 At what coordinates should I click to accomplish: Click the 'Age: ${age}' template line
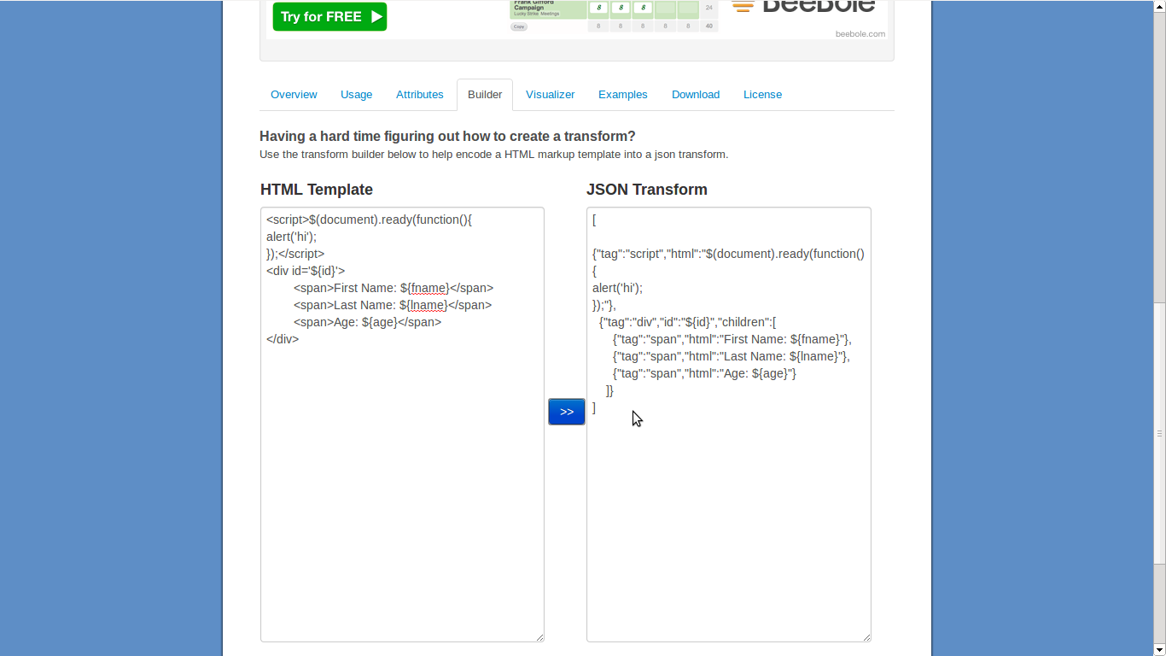367,322
